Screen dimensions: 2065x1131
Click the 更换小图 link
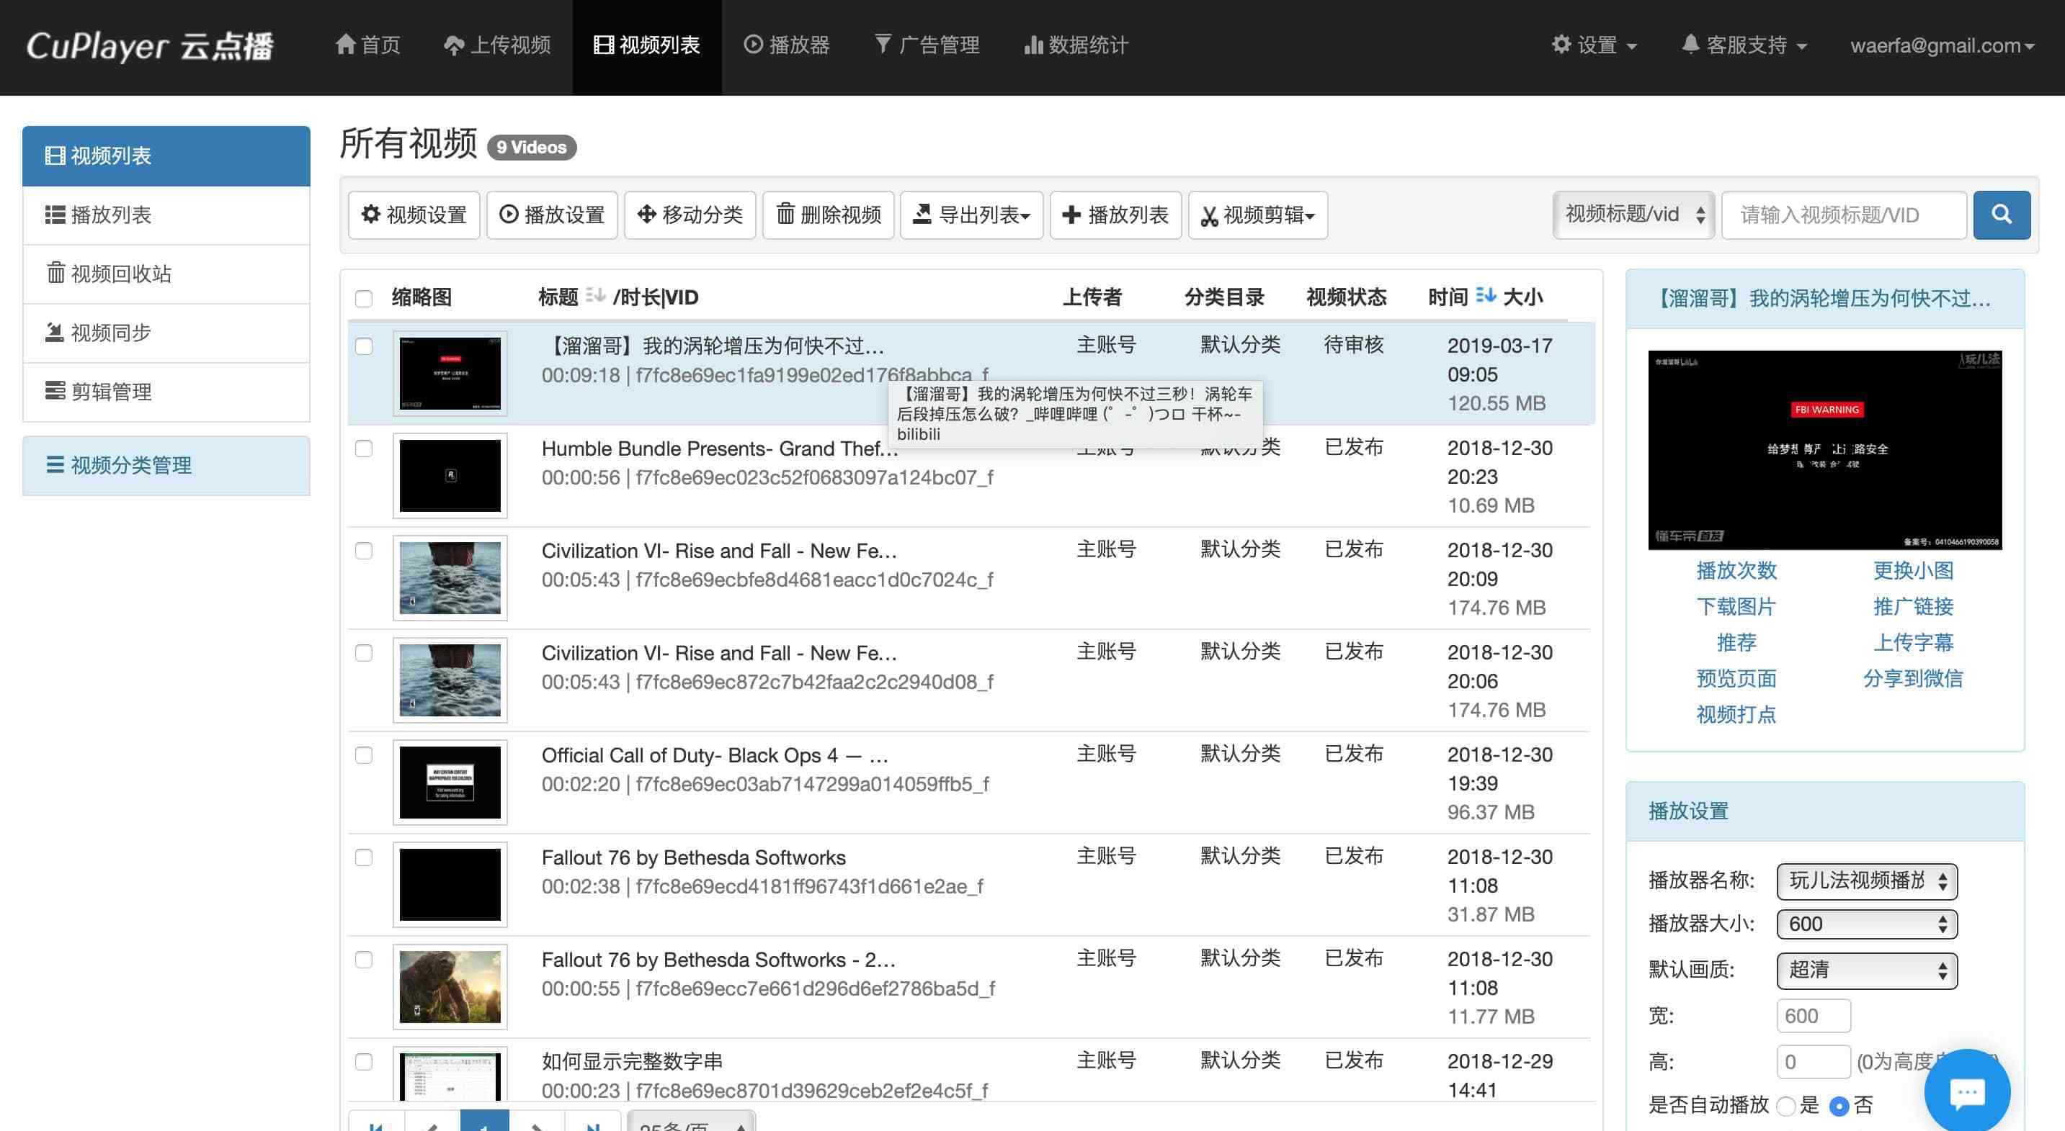click(1913, 570)
